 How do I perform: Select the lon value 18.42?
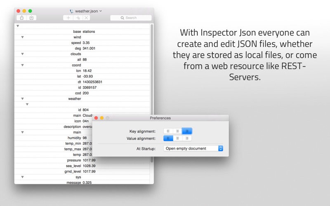[87, 70]
